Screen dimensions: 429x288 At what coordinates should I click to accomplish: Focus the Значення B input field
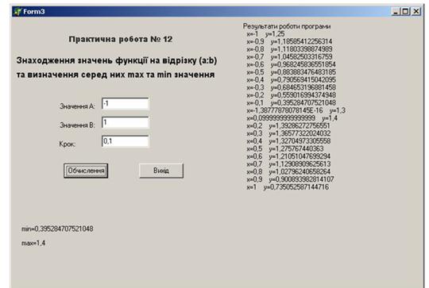(126, 122)
